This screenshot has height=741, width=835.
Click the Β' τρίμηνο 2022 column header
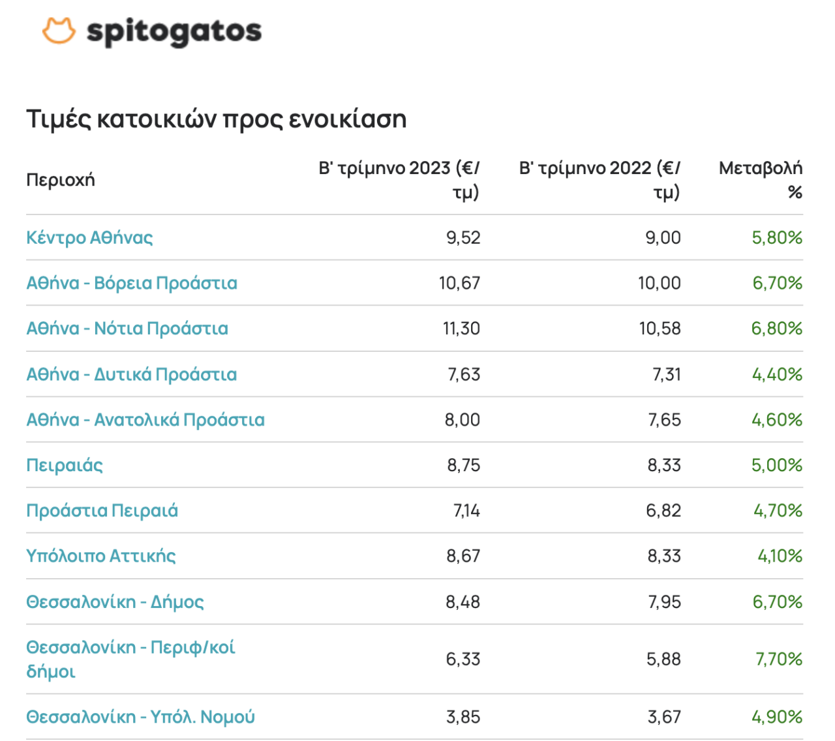tap(600, 180)
